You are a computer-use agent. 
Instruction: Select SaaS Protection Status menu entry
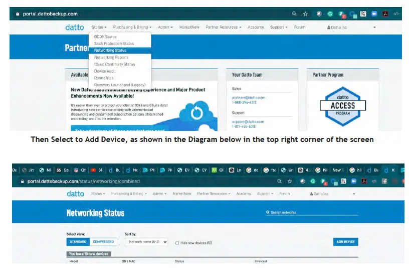click(x=120, y=43)
